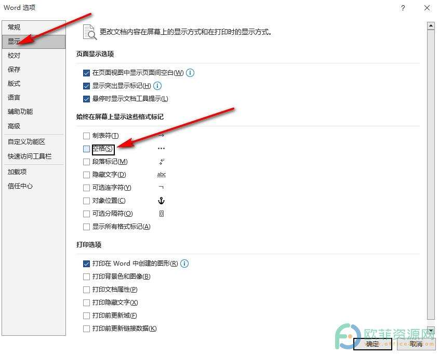Enable the 打印背景色和图像 checkbox
Screen dimensions: 439x354
(87, 277)
